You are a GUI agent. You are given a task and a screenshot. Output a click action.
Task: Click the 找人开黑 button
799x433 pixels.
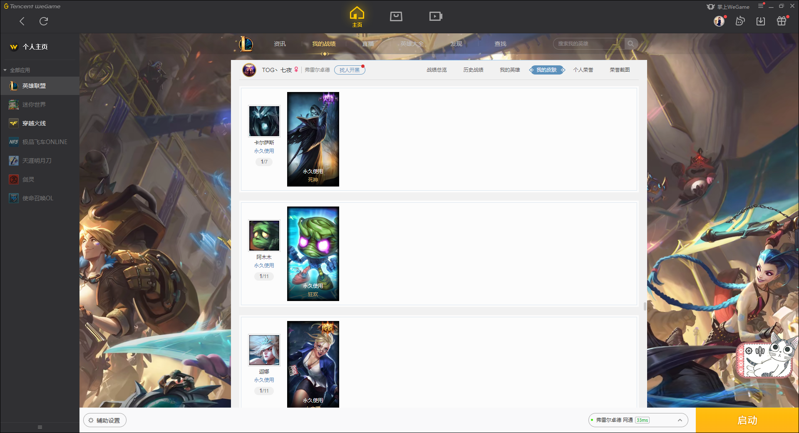point(350,70)
